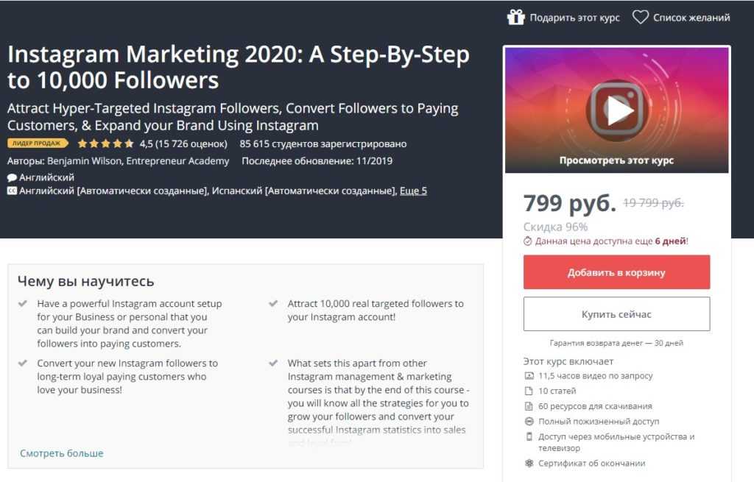Click the video icon beside 11,5 часов
The image size is (754, 482).
tap(529, 376)
